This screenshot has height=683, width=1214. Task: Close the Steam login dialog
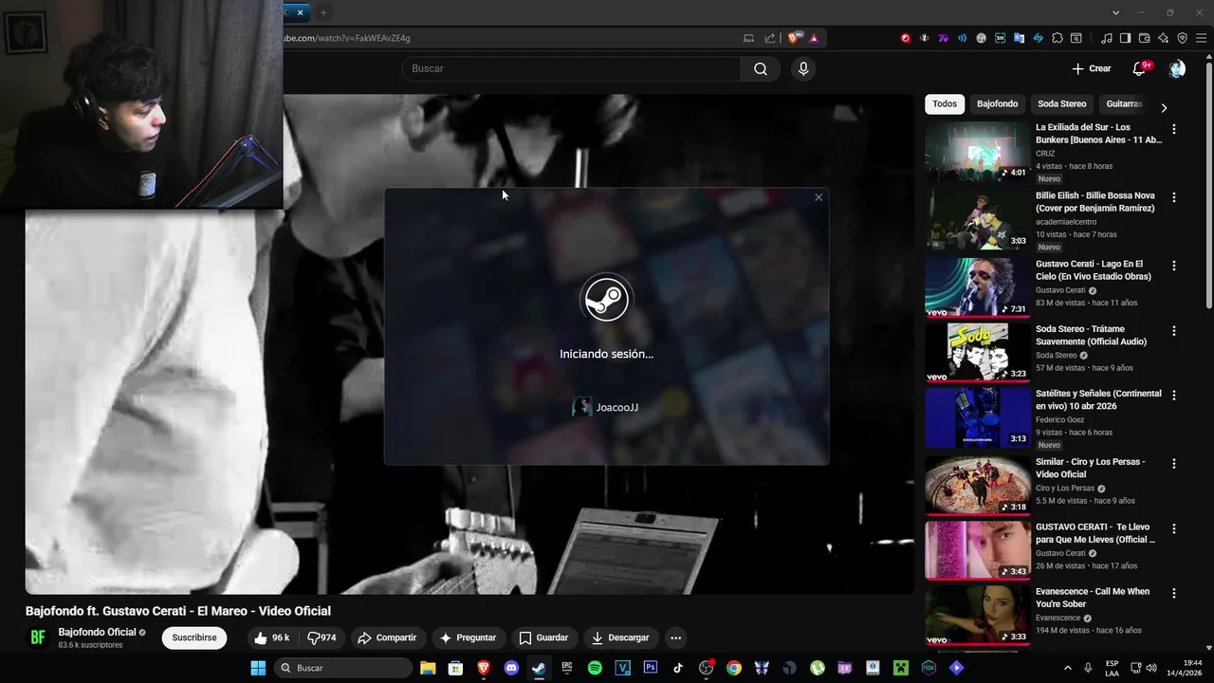(819, 197)
